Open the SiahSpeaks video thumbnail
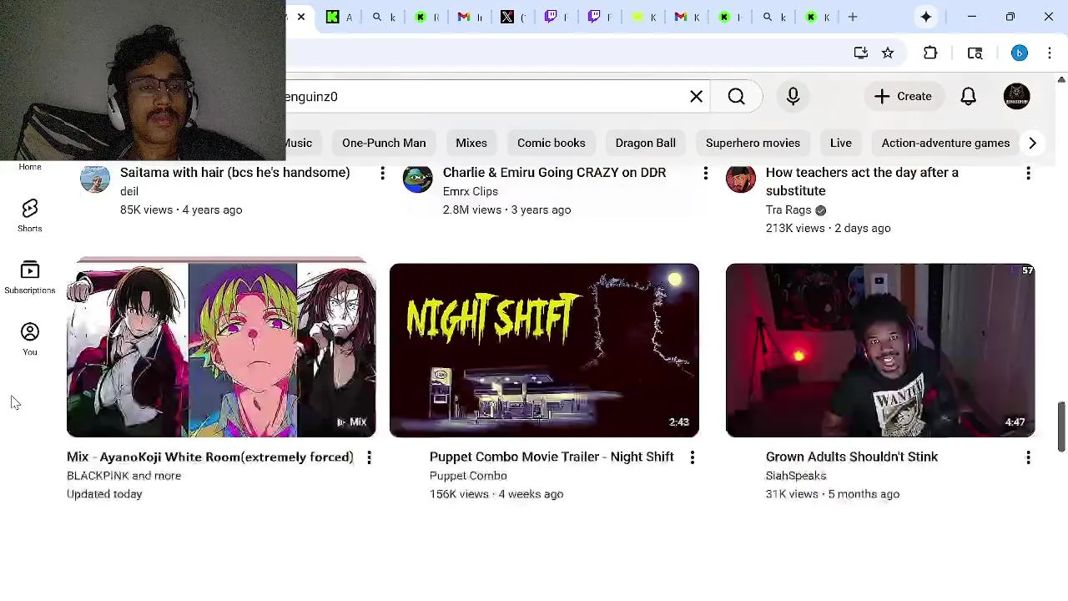The height and width of the screenshot is (601, 1068). pyautogui.click(x=880, y=350)
